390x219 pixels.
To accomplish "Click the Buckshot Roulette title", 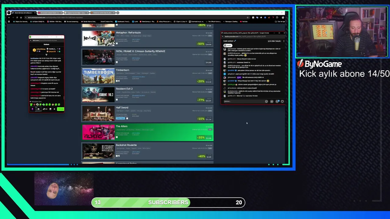I will [x=126, y=145].
